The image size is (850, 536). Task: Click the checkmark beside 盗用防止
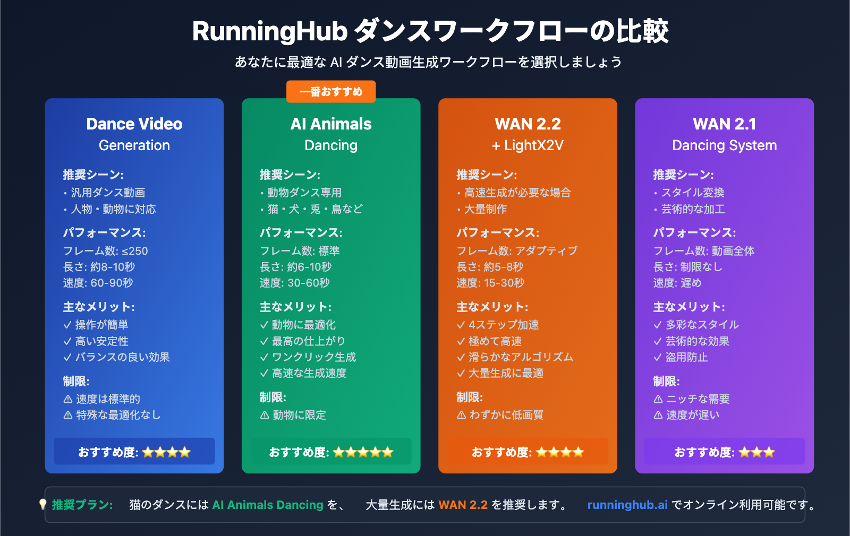click(658, 357)
